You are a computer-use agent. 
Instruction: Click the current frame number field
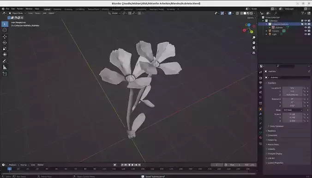pos(216,165)
